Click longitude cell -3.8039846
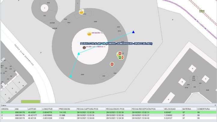Screen dimensions: 217x122 [x=47, y=115]
